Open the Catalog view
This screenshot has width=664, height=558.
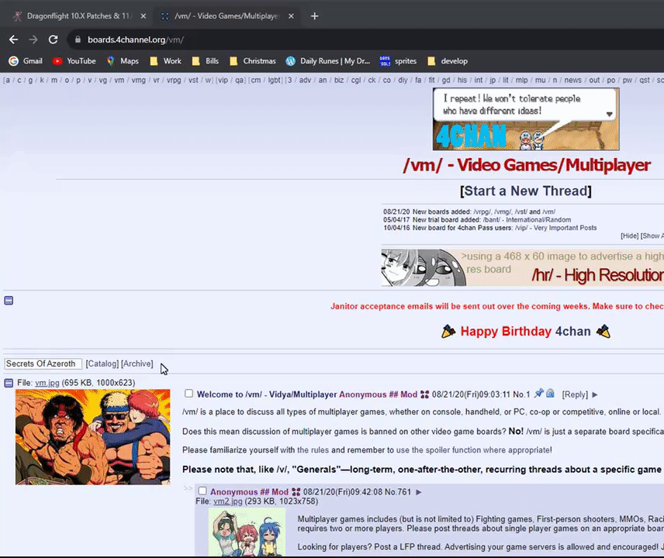pyautogui.click(x=102, y=363)
